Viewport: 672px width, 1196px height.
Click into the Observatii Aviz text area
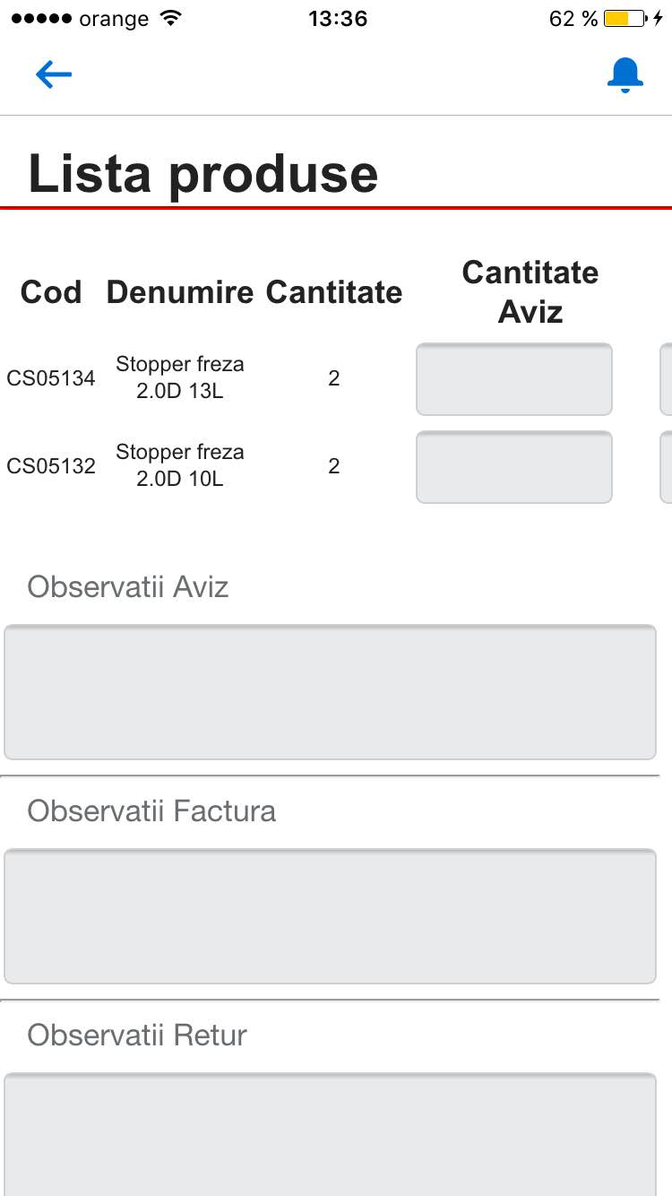point(330,692)
